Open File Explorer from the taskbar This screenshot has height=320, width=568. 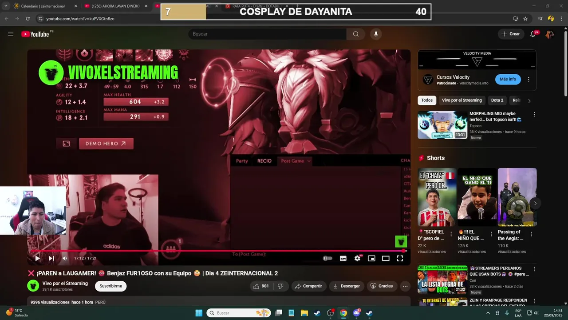tap(304, 313)
